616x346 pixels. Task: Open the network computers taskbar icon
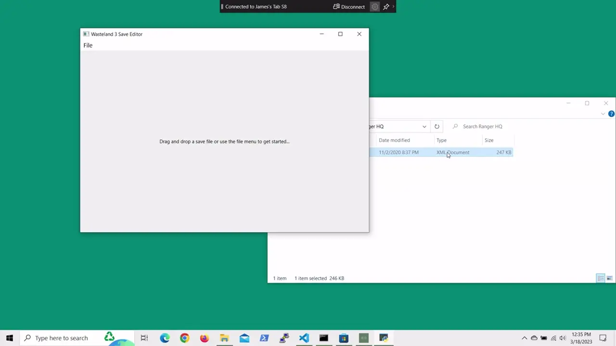click(x=284, y=338)
